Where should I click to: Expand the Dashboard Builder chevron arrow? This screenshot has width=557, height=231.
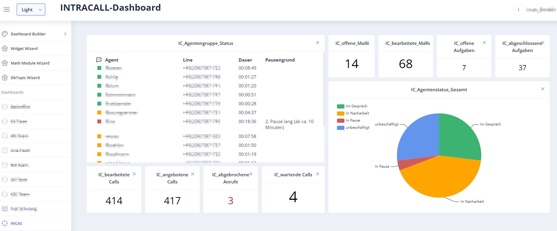point(65,34)
